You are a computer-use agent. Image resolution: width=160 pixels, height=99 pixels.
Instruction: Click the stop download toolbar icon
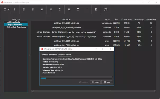pos(42,9)
